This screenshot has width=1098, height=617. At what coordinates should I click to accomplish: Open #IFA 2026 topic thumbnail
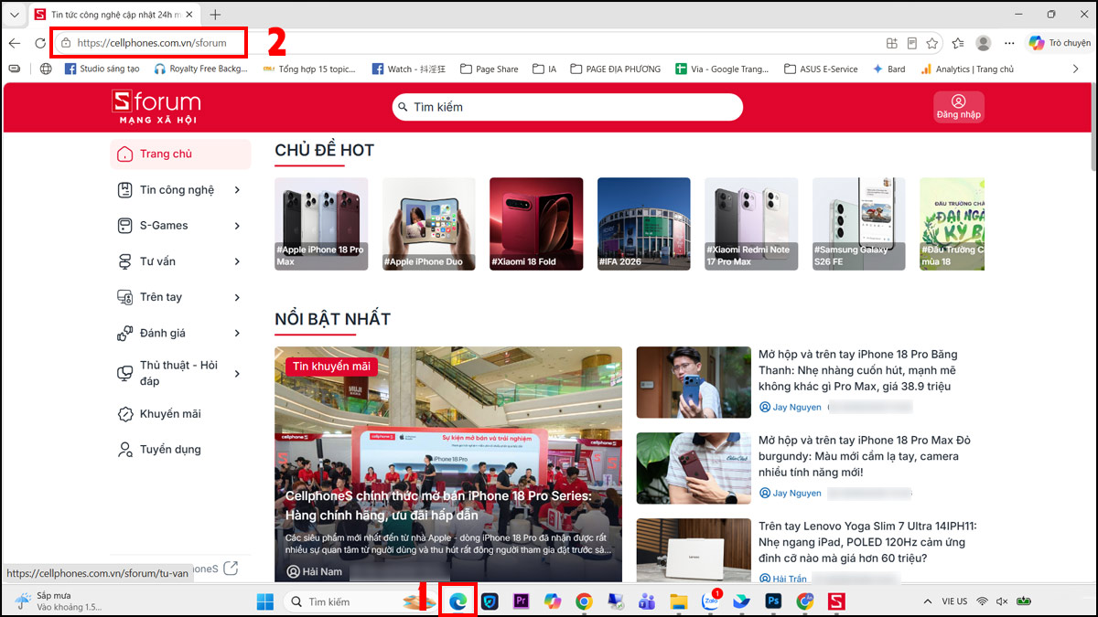[x=644, y=224]
